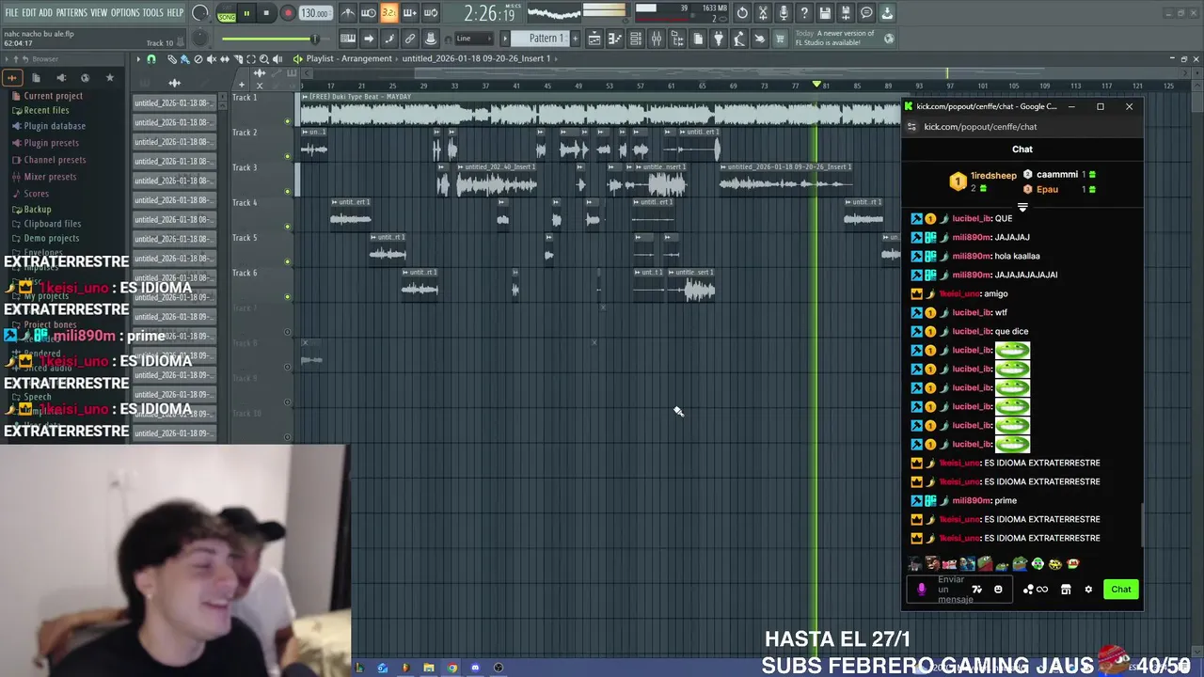Open playlist options arrow menu
This screenshot has height=677, width=1204.
click(x=138, y=59)
